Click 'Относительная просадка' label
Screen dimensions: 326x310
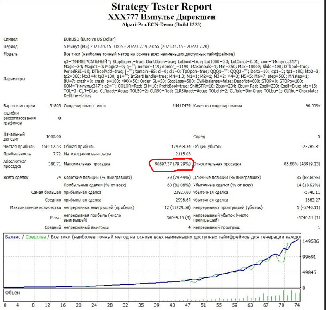(x=217, y=164)
